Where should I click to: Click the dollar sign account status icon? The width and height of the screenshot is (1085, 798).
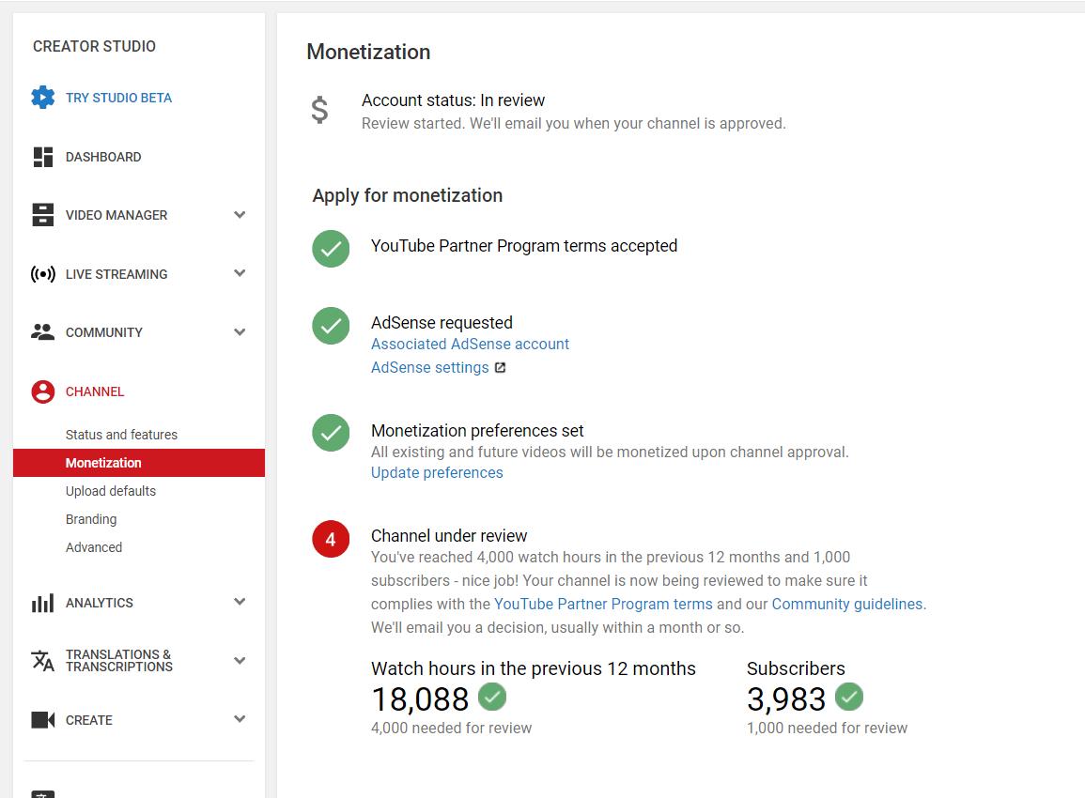click(x=319, y=111)
